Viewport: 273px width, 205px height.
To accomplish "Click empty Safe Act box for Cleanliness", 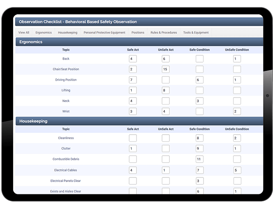I will click(132, 138).
